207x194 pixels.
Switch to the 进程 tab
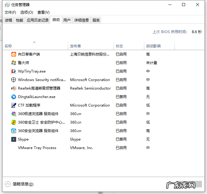pos(9,20)
